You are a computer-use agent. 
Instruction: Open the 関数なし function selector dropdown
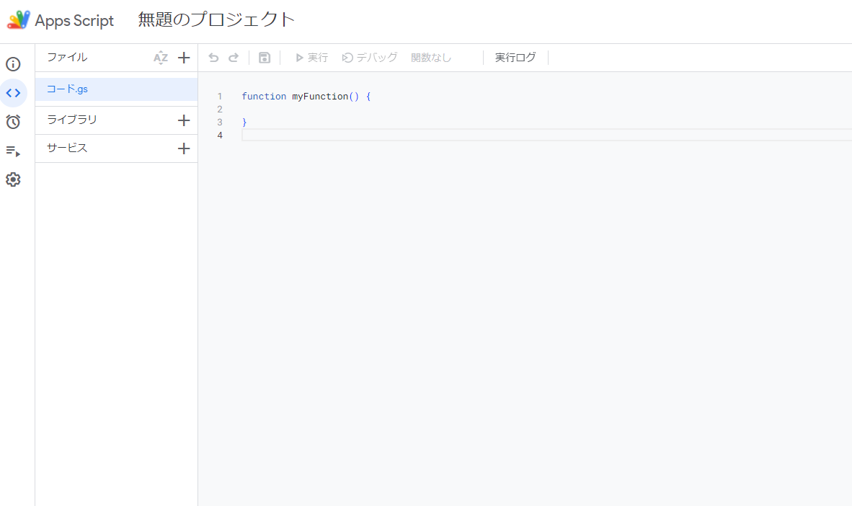(x=430, y=57)
